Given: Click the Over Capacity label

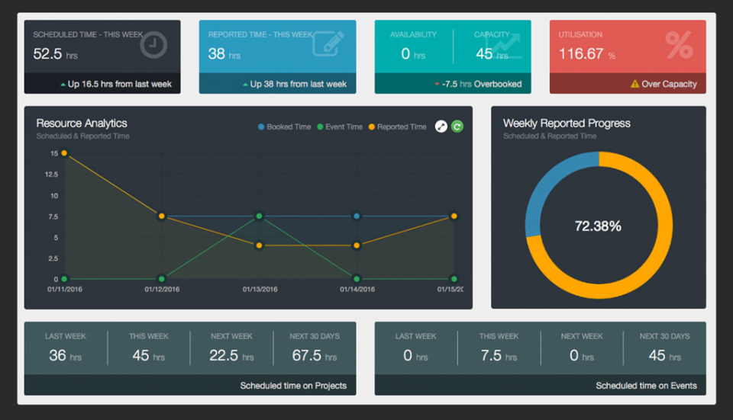Looking at the screenshot, I should click(x=669, y=84).
